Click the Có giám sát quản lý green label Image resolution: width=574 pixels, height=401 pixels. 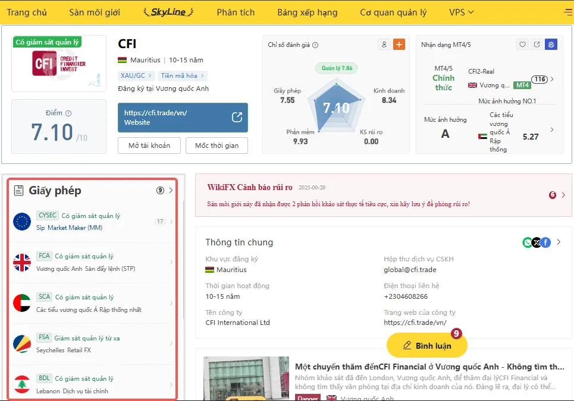pyautogui.click(x=47, y=42)
